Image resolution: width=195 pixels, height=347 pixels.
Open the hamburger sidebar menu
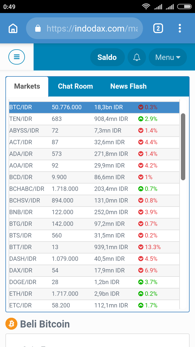[x=17, y=57]
